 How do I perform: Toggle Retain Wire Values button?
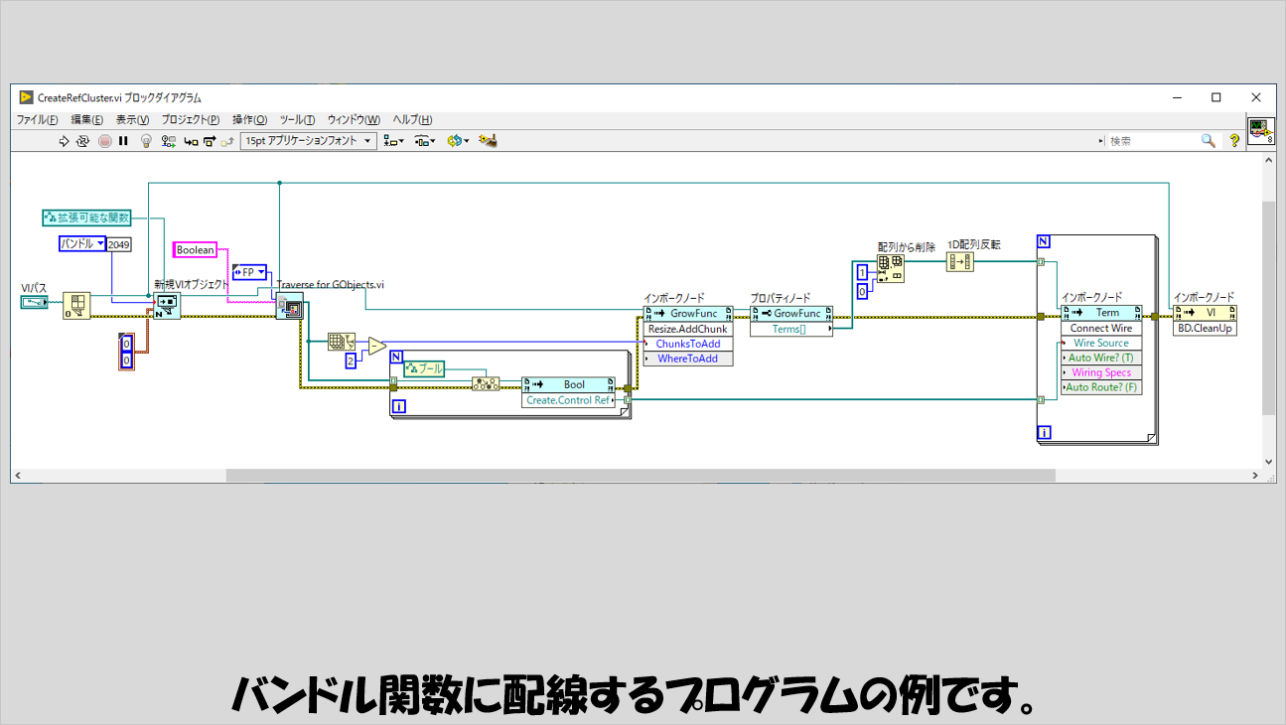coord(169,141)
